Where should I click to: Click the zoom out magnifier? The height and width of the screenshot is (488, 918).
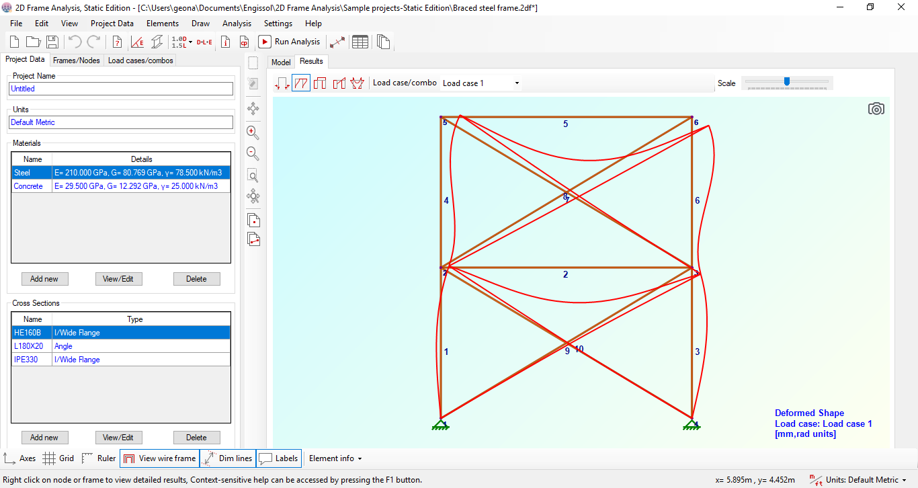point(253,153)
